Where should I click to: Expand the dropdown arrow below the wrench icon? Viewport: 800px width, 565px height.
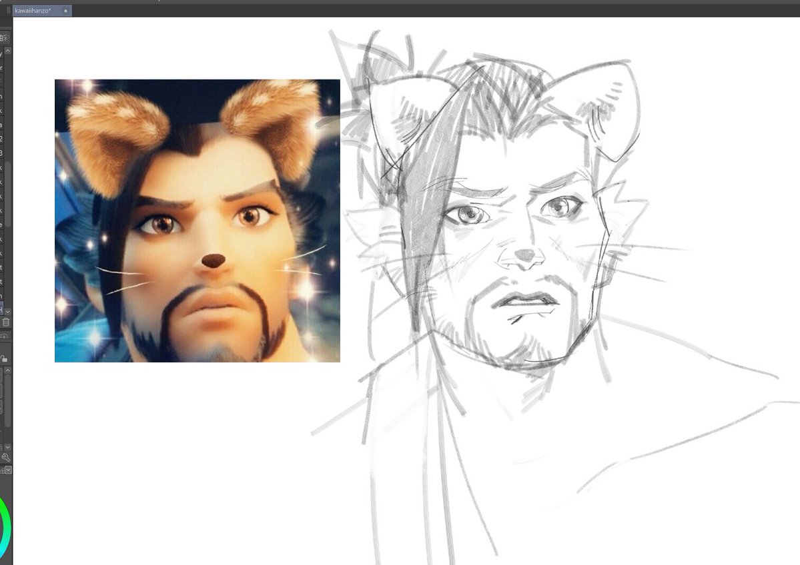point(8,470)
